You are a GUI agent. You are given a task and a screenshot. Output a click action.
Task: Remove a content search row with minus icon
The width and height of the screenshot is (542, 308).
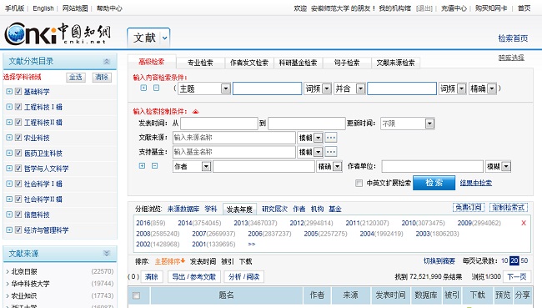pyautogui.click(x=156, y=88)
